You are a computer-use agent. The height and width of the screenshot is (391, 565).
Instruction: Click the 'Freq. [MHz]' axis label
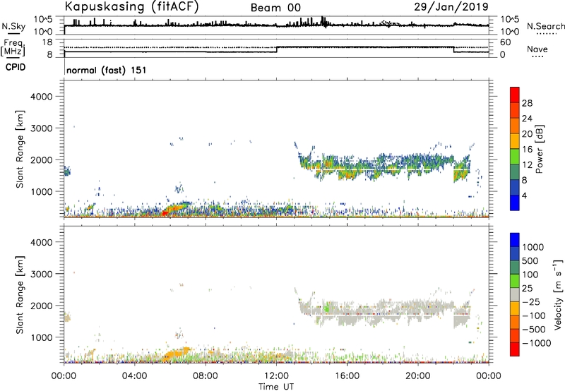tap(13, 47)
